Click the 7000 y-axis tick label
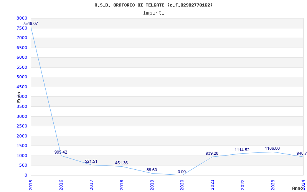 pos(22,38)
